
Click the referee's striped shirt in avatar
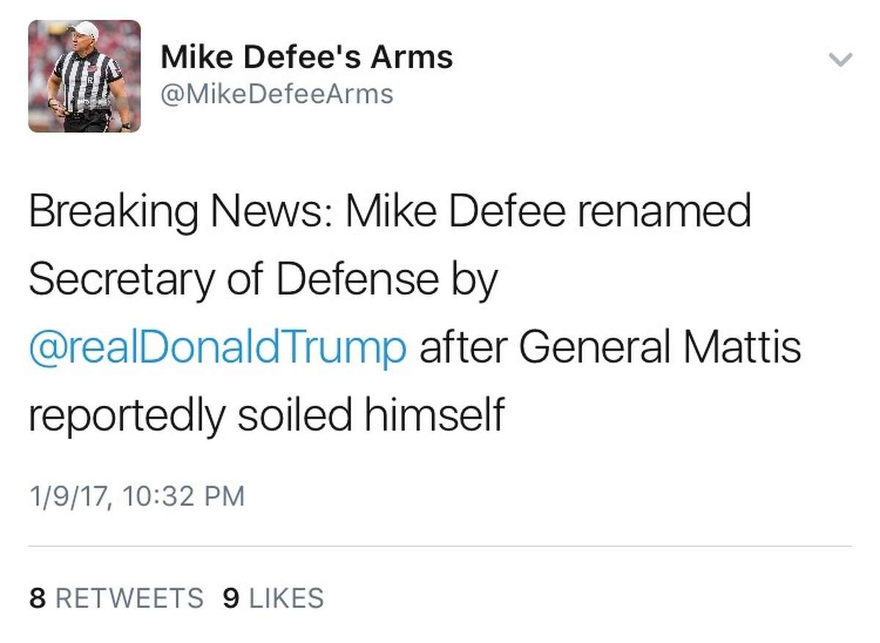coord(85,81)
